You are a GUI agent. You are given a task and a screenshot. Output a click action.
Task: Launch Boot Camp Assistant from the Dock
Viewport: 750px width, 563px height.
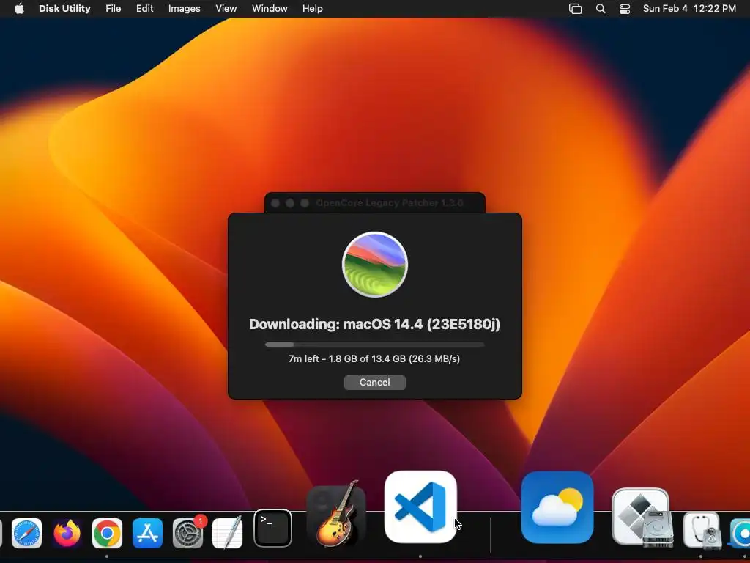click(x=641, y=517)
